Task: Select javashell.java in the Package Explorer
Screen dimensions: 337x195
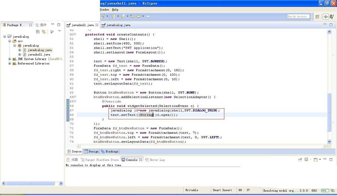Action: pos(39,54)
